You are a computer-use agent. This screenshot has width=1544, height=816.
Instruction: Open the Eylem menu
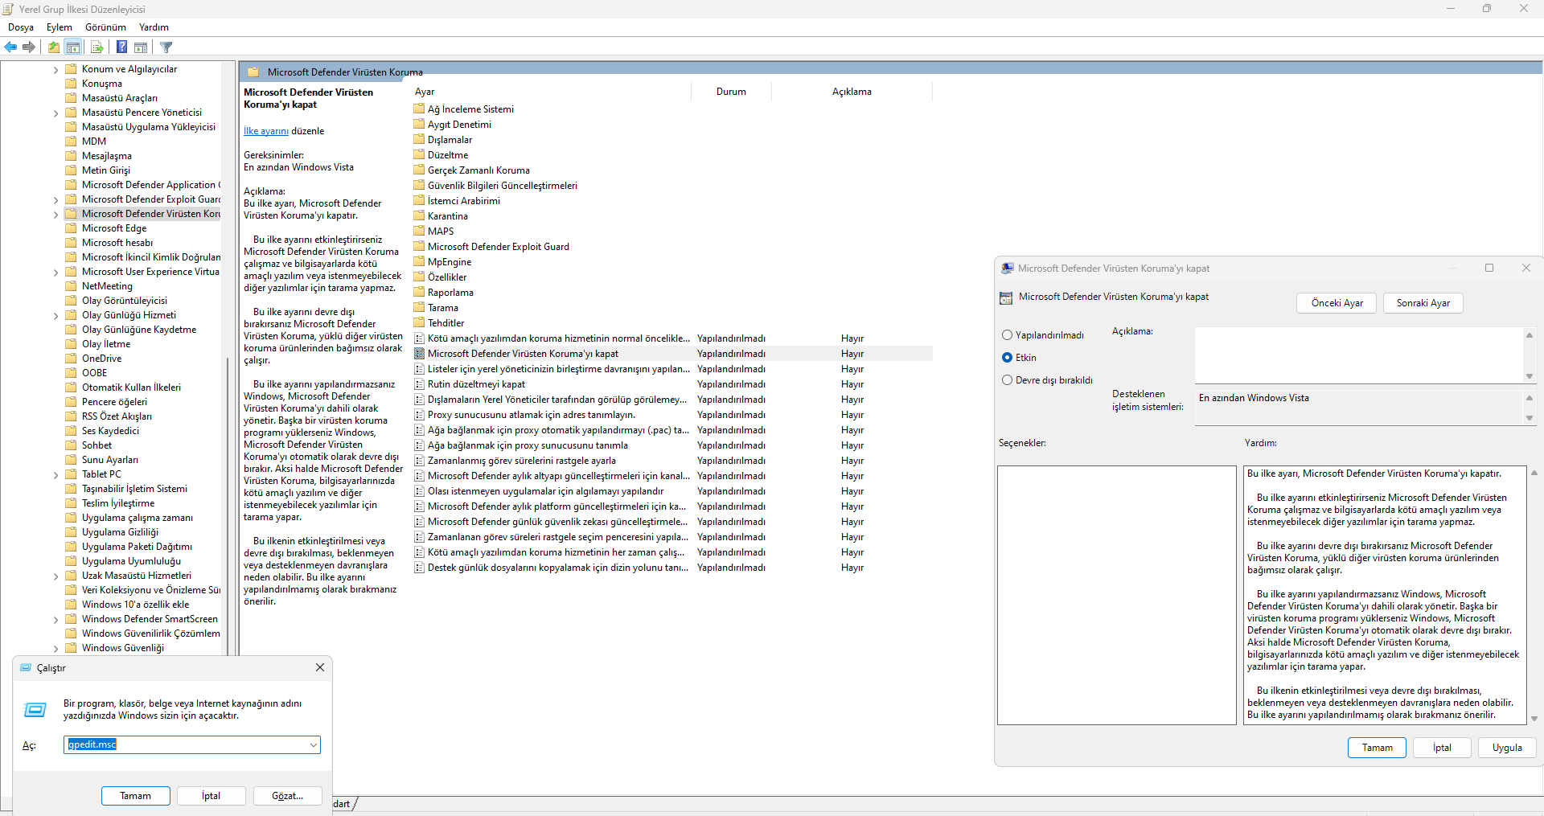click(60, 27)
